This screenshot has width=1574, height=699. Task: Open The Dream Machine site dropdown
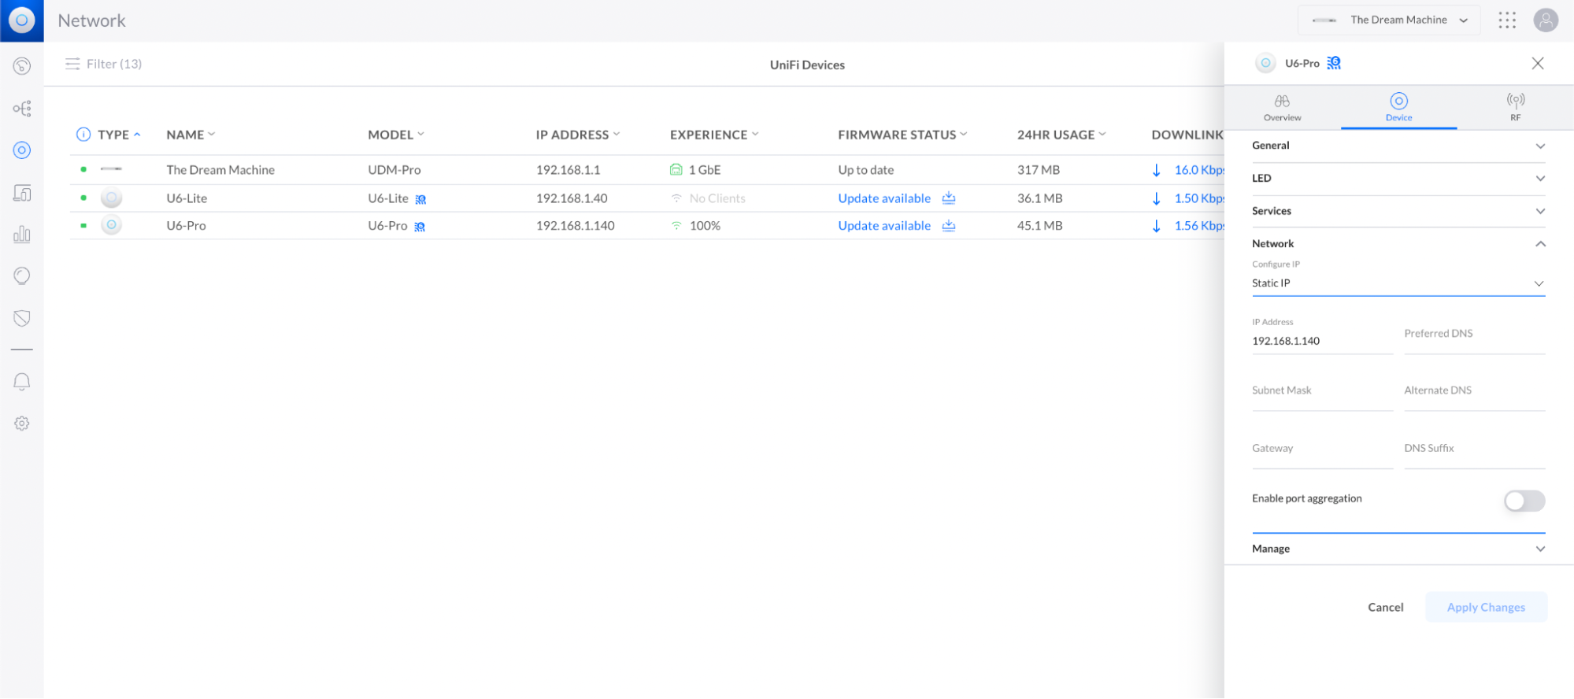(1389, 20)
